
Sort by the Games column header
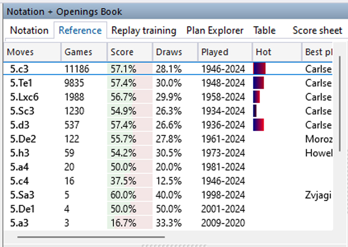pos(78,52)
